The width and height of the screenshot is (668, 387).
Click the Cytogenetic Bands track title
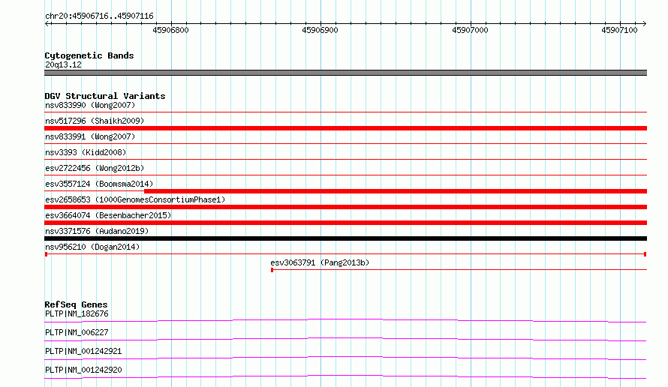click(89, 55)
